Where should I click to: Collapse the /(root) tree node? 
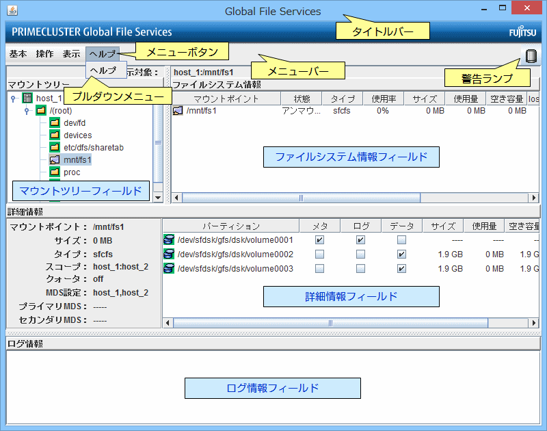pyautogui.click(x=27, y=111)
